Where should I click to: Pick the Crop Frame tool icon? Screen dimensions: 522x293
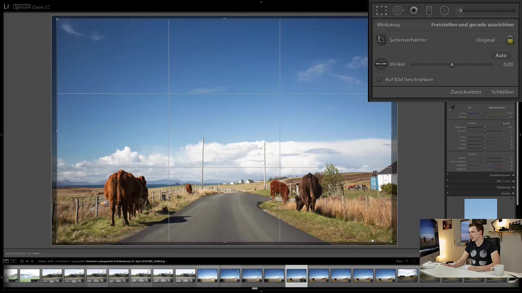click(381, 40)
